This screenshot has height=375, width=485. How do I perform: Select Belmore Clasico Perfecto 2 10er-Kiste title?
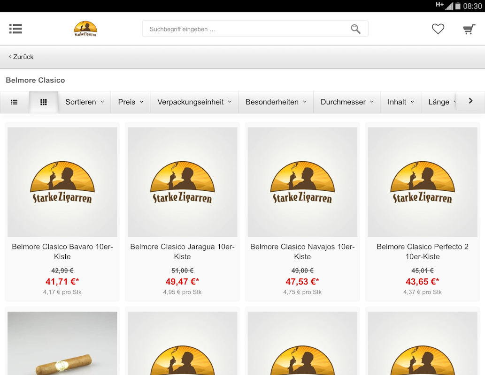422,251
